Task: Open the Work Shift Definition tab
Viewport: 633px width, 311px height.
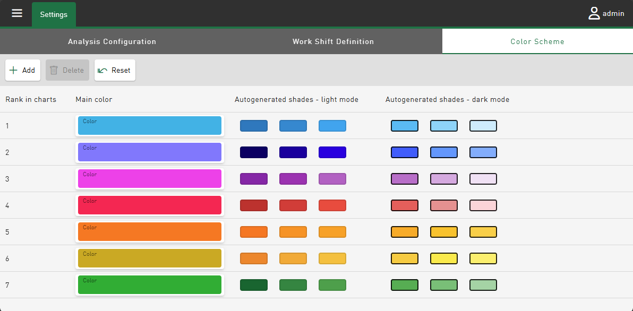Action: [333, 41]
